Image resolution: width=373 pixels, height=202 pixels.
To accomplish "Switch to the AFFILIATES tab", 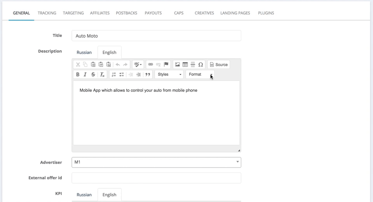I will 100,13.
